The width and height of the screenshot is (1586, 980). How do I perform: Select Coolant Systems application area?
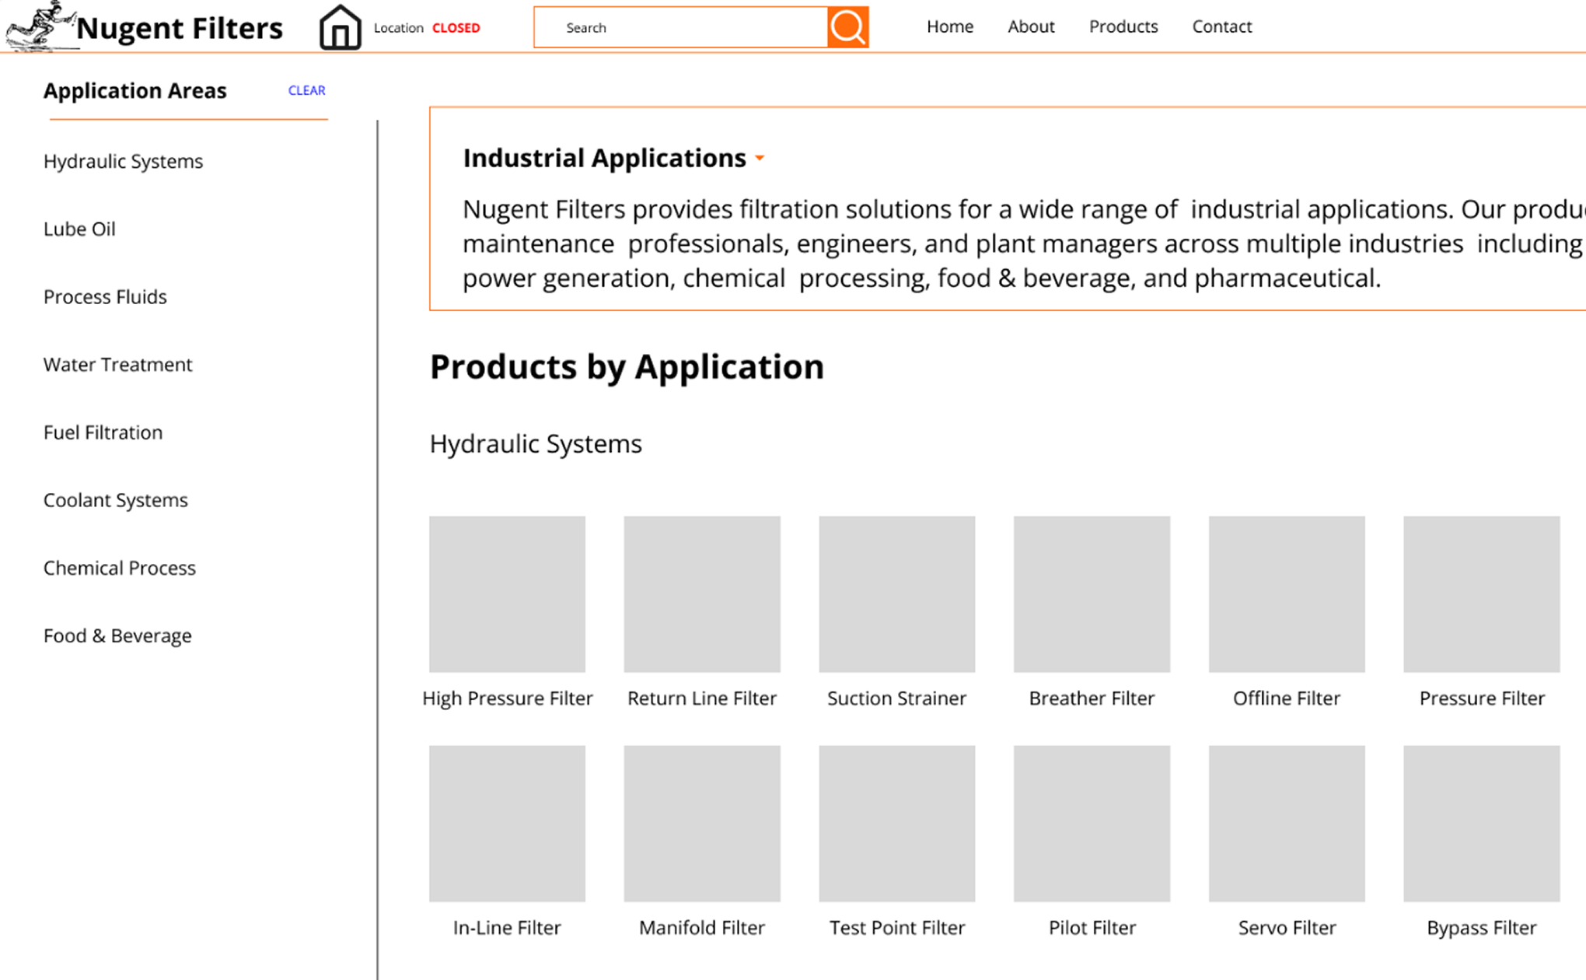point(115,499)
